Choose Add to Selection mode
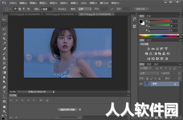183x120 pixels. [20, 9]
